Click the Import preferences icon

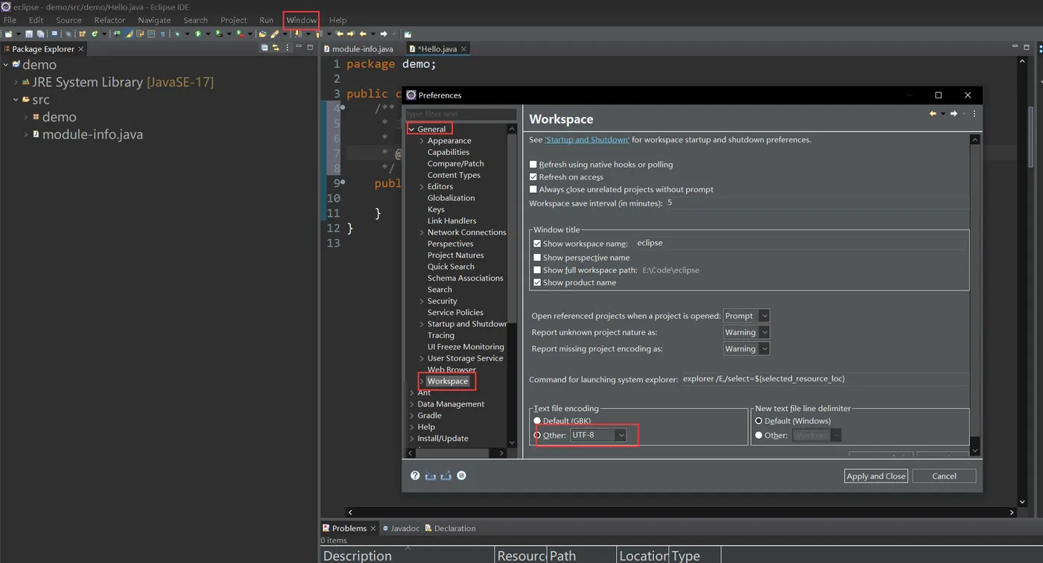coord(430,475)
